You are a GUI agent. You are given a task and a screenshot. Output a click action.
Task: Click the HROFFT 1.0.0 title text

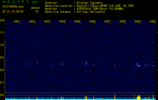tap(20, 2)
